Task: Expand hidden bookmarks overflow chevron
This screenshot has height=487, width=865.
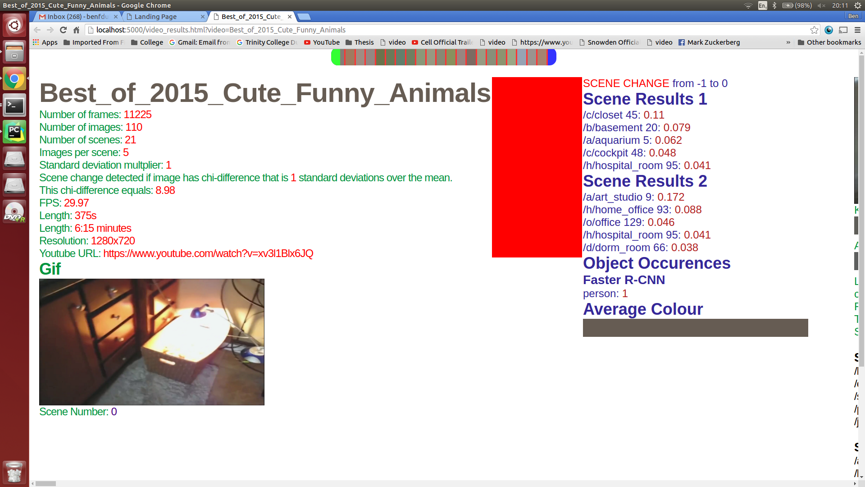Action: pos(788,42)
